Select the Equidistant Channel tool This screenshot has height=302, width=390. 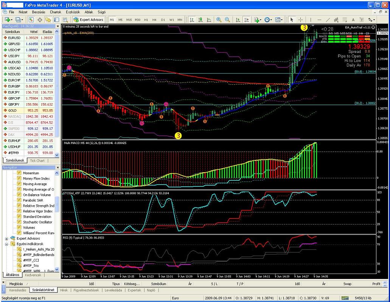click(x=336, y=20)
